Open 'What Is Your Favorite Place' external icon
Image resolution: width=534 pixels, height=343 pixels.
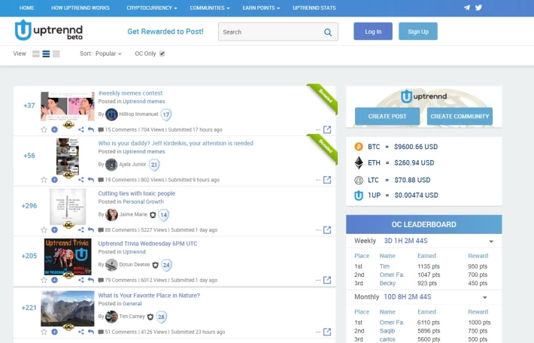pos(327,332)
